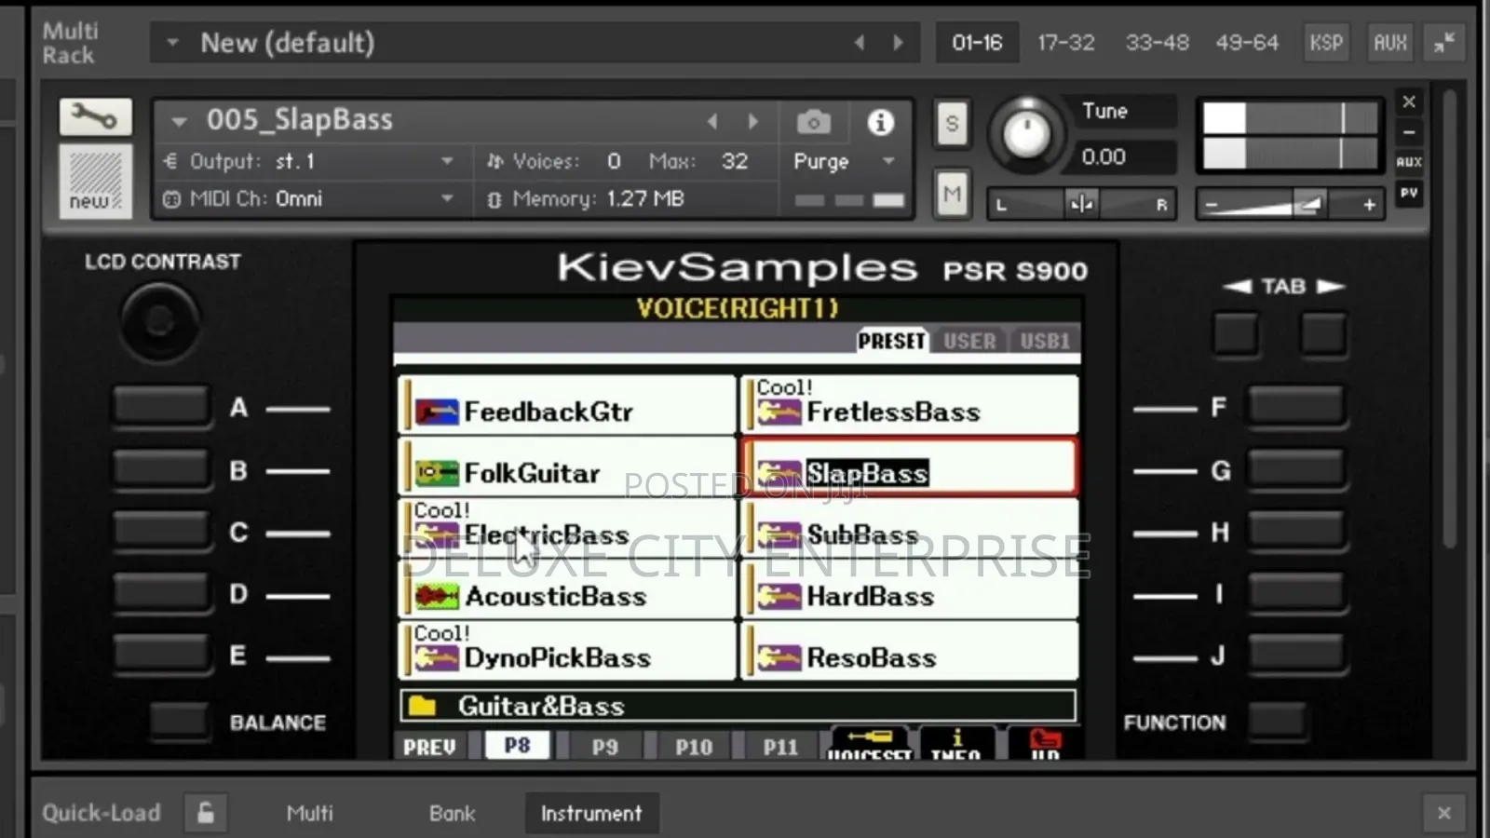The image size is (1490, 838).
Task: Go to page P9
Action: 605,747
